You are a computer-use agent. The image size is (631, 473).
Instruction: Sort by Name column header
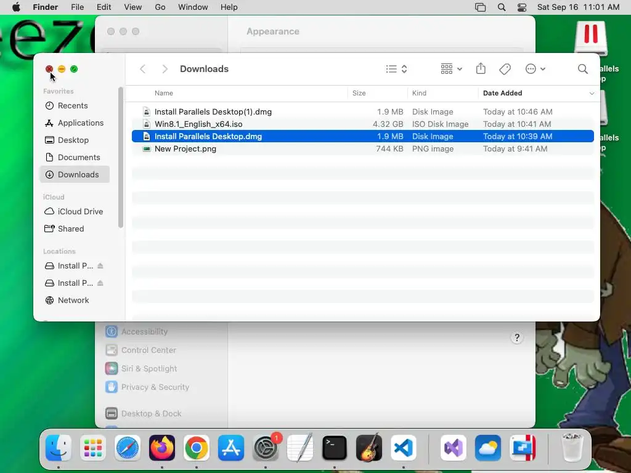[163, 93]
